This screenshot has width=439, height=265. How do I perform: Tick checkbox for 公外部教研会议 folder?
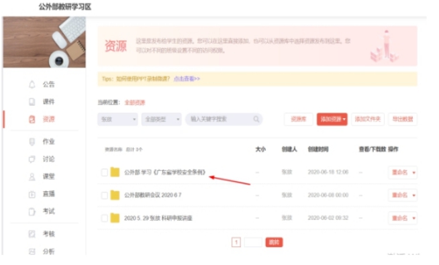(105, 195)
